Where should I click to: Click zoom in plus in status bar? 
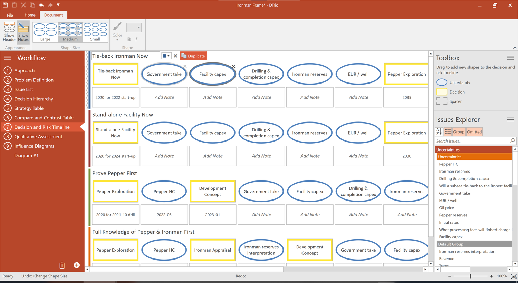(491, 276)
